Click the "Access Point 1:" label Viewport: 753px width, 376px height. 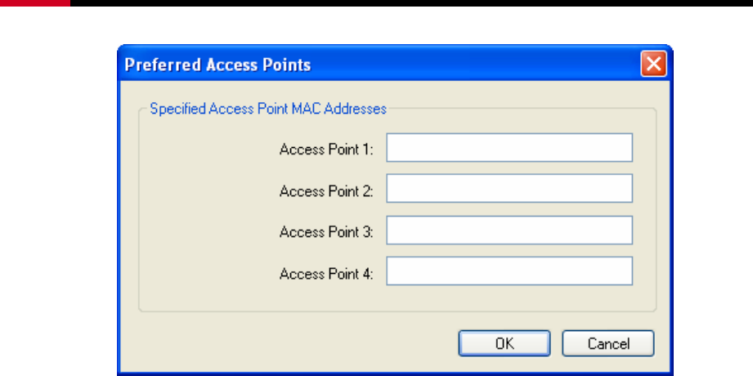(326, 150)
